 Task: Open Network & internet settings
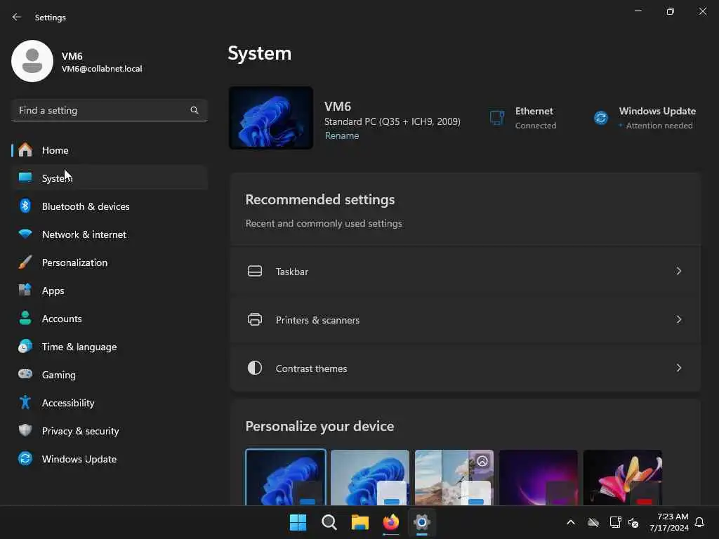(x=110, y=234)
